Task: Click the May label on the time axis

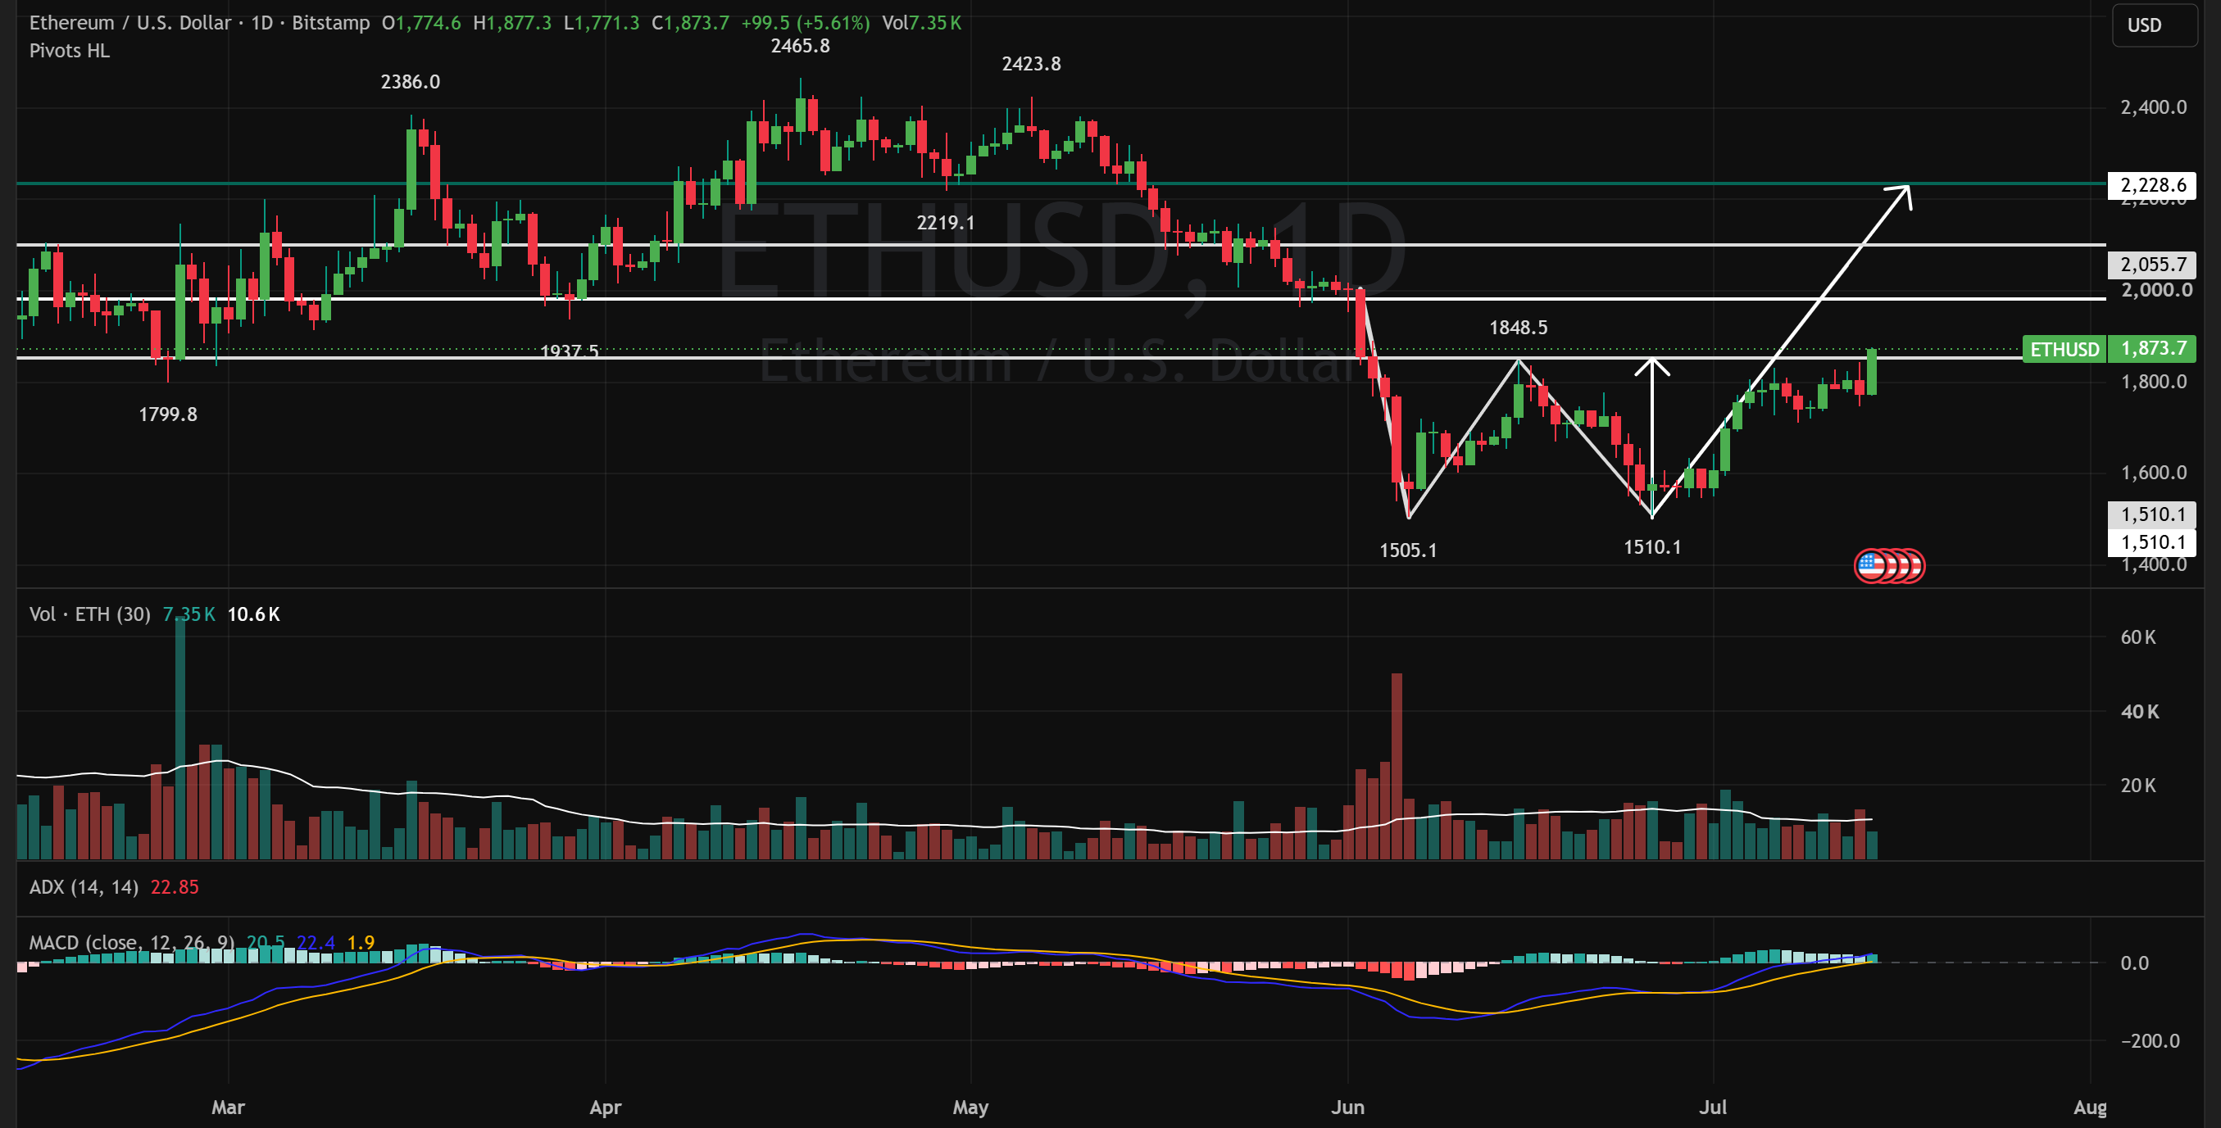Action: (971, 1108)
